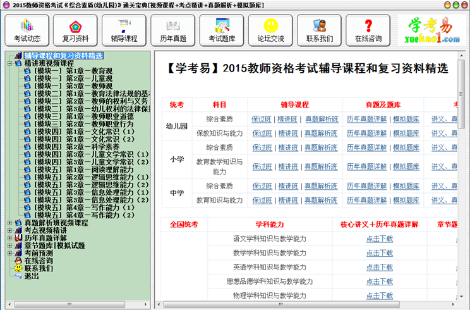Collapse the 精讲班视频课程 tree node
This screenshot has height=310, width=470.
(x=9, y=63)
